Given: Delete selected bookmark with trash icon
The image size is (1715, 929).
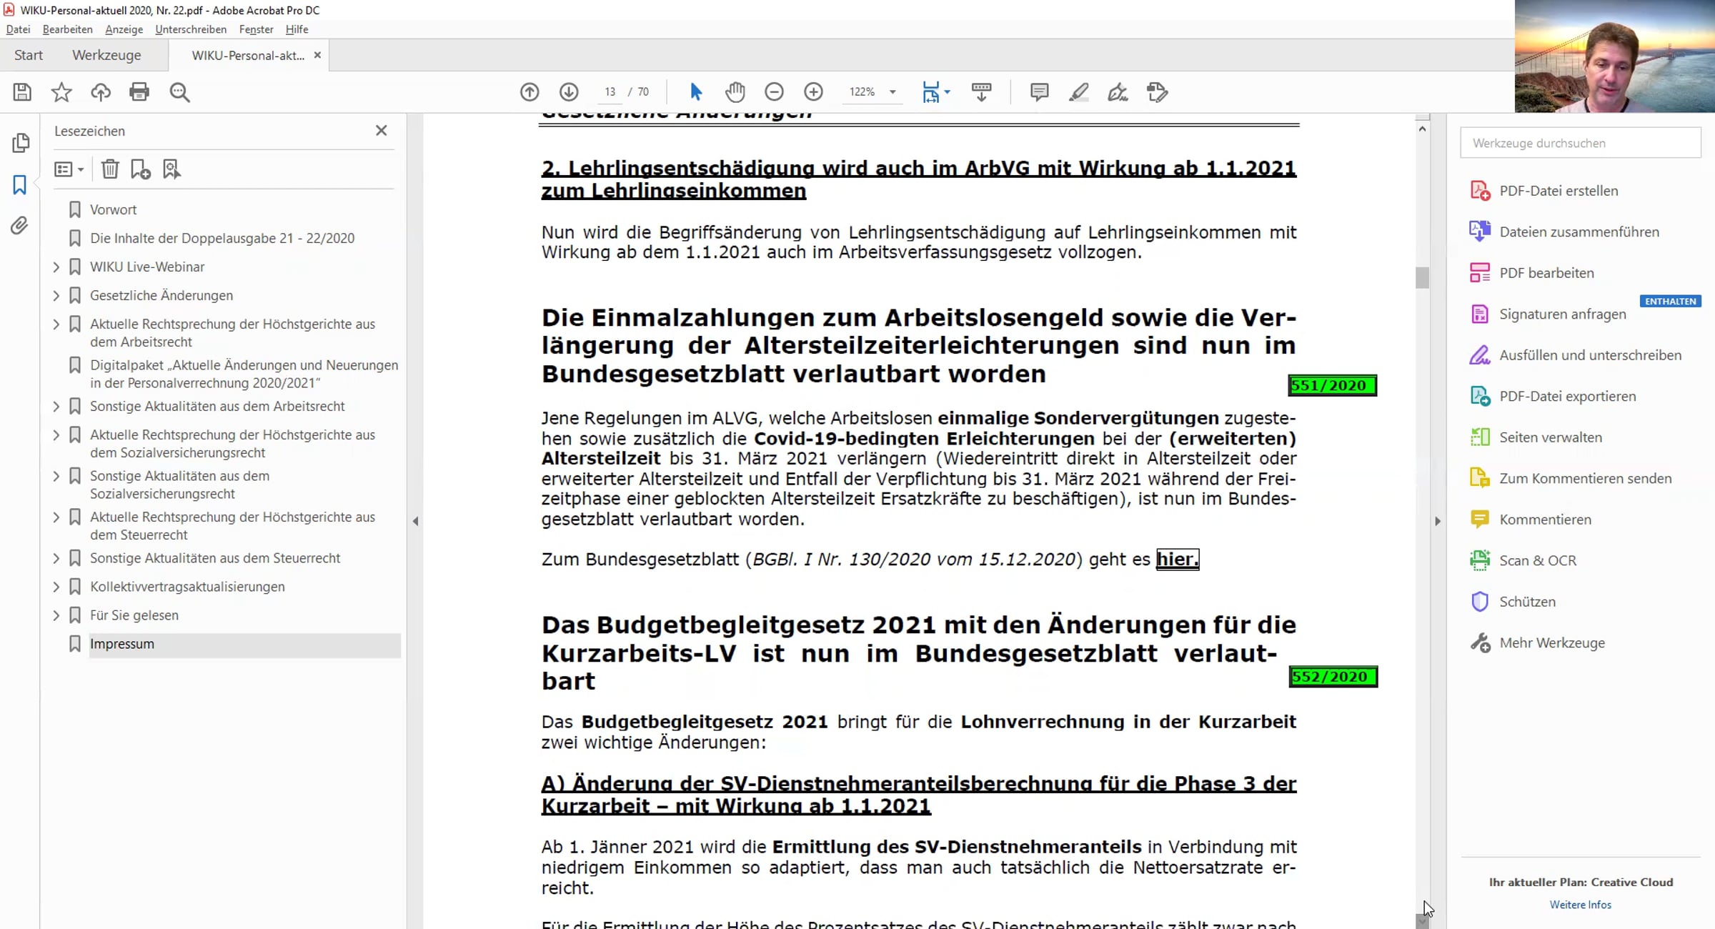Looking at the screenshot, I should pos(110,169).
